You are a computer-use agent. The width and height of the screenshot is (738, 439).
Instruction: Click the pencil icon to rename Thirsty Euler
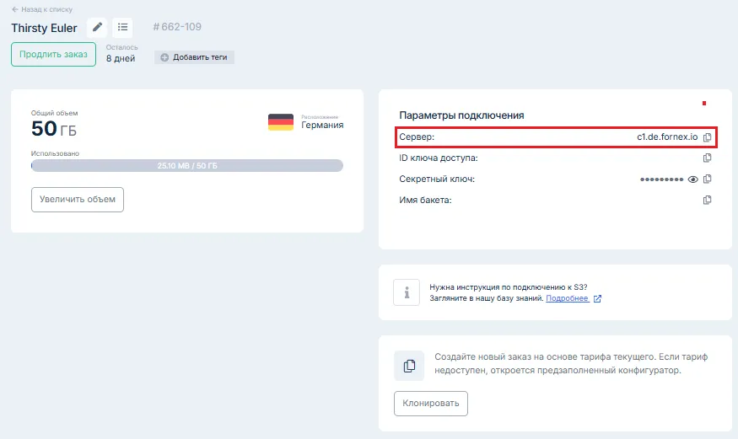[98, 27]
